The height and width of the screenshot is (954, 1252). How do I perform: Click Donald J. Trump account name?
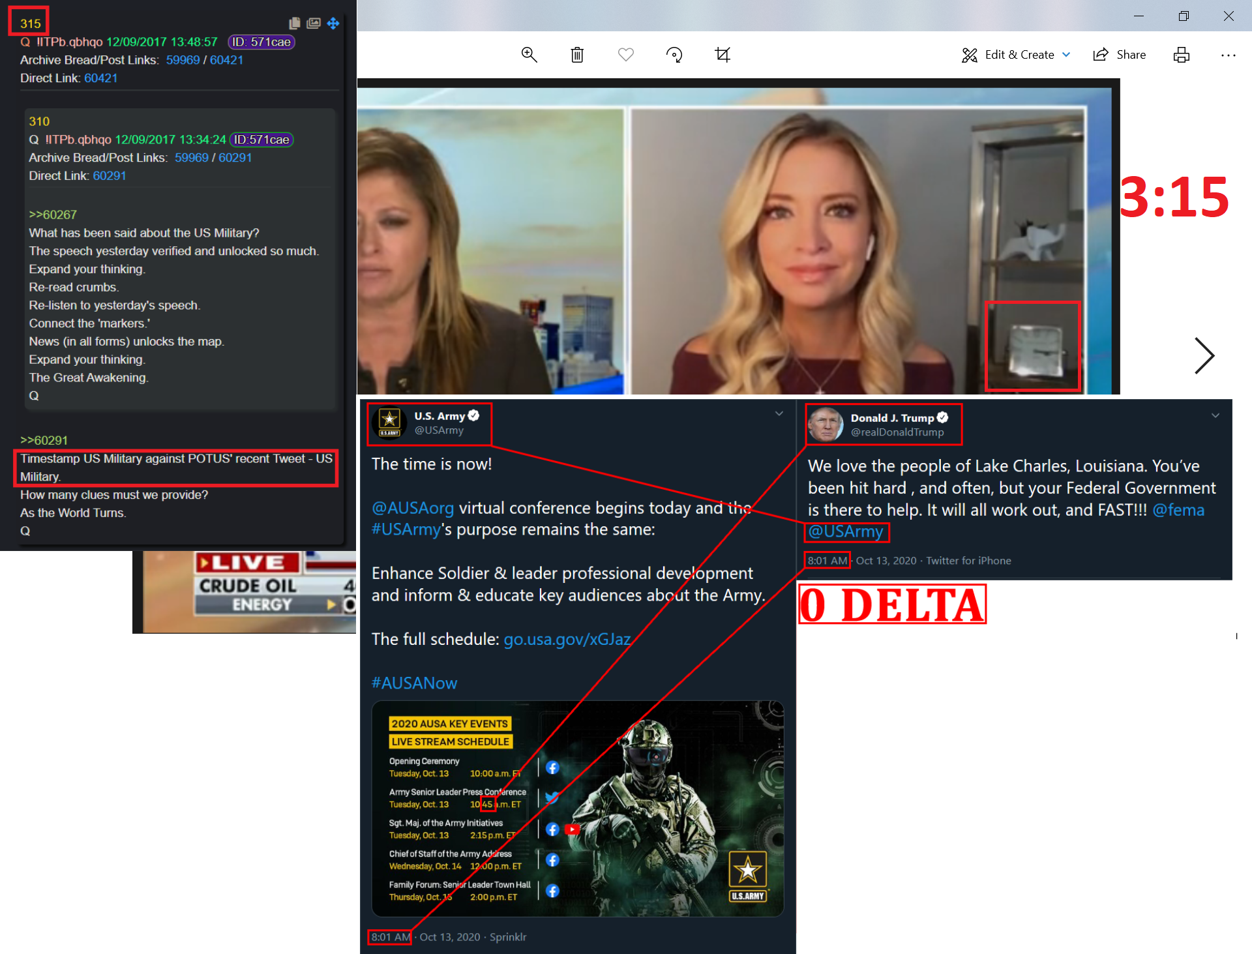pos(892,418)
